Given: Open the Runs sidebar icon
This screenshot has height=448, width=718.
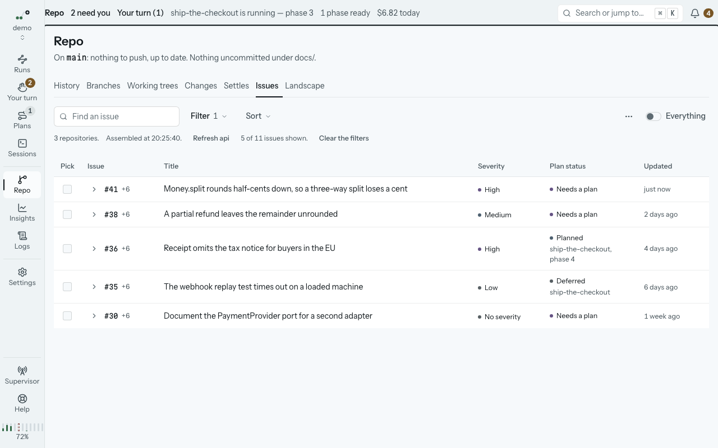Looking at the screenshot, I should click(x=22, y=59).
